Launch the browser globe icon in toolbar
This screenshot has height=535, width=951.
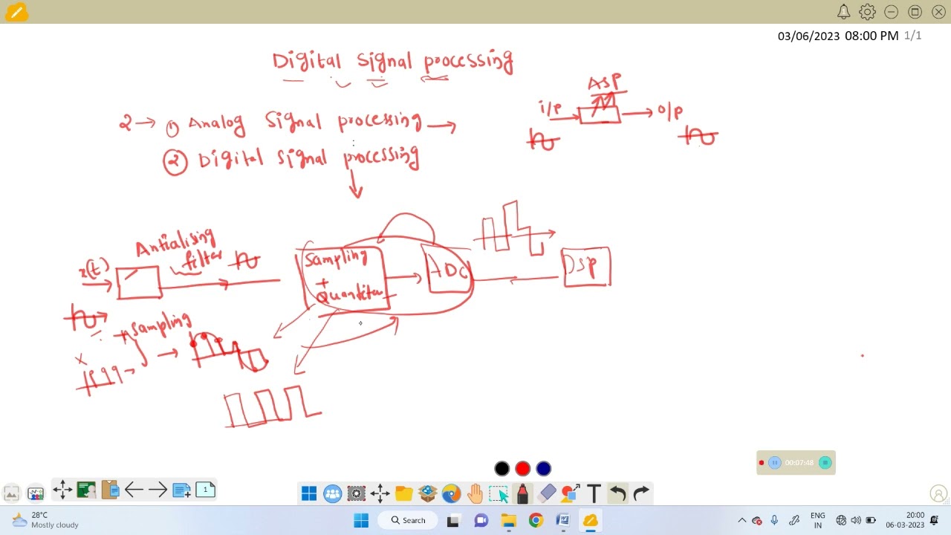[x=452, y=493]
